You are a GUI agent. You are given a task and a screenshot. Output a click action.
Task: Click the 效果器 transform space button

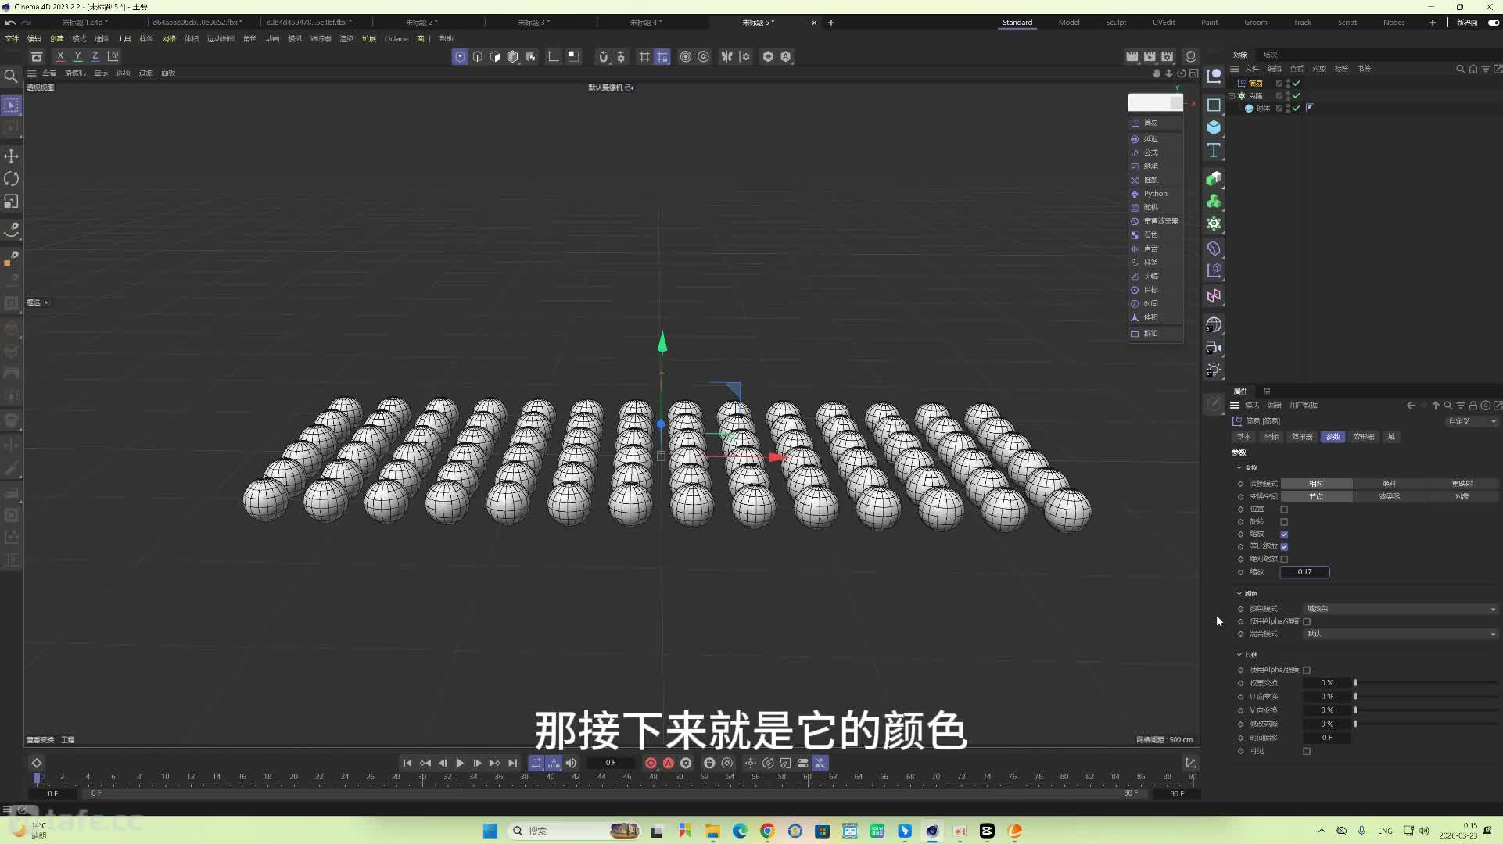click(1389, 496)
